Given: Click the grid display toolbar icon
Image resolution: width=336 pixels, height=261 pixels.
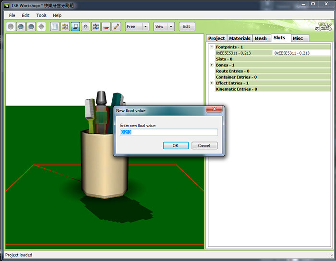Looking at the screenshot, I should tap(55, 27).
